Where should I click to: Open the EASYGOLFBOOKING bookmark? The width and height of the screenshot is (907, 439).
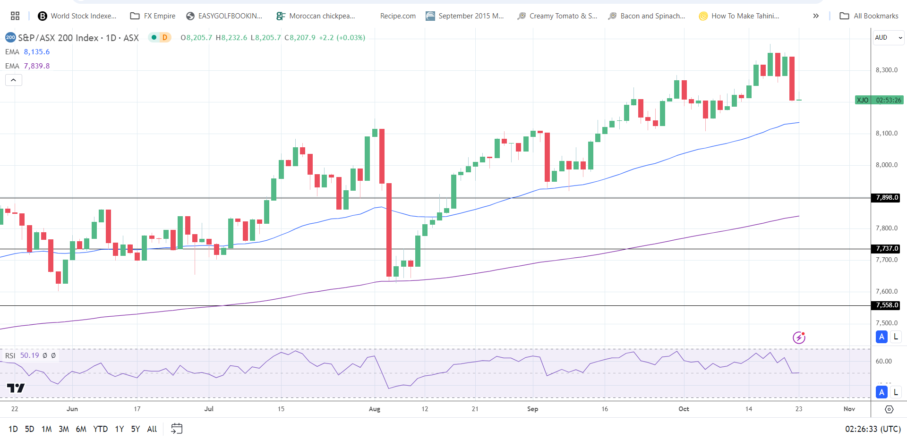(x=224, y=16)
